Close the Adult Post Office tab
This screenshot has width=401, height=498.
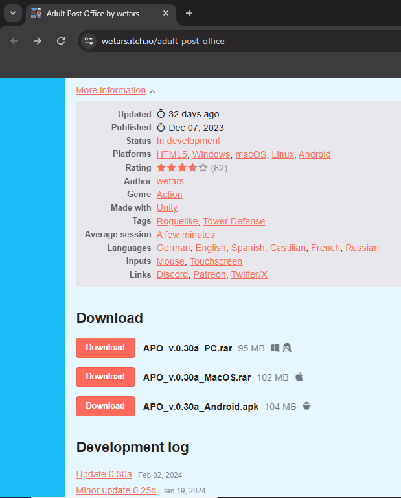click(166, 13)
